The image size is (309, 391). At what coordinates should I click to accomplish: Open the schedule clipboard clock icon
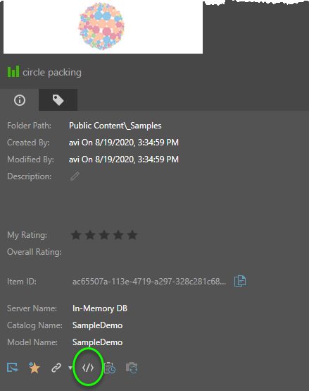click(x=110, y=368)
